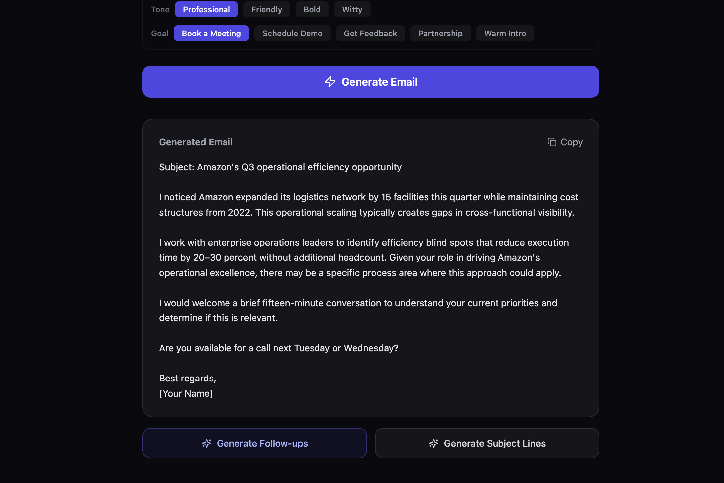Viewport: 724px width, 483px height.
Task: Select the Warm Intro goal
Action: pos(505,33)
